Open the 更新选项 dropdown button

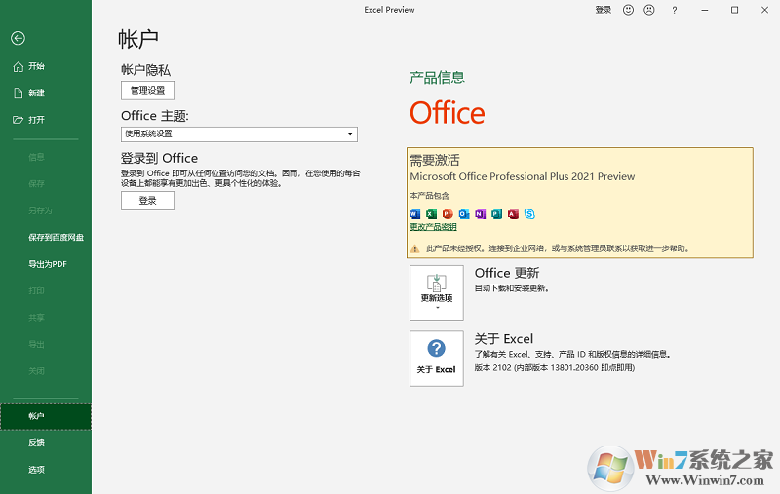click(437, 292)
